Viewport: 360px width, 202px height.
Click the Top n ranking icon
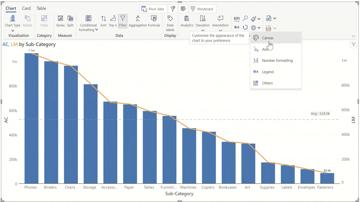(x=113, y=19)
